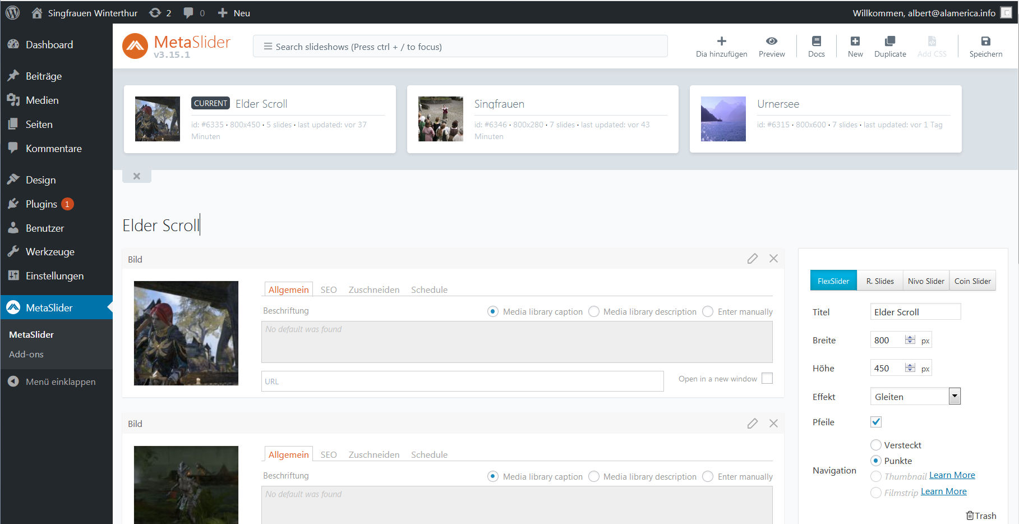Duplicate the current slideshow
Image resolution: width=1019 pixels, height=524 pixels.
click(889, 42)
